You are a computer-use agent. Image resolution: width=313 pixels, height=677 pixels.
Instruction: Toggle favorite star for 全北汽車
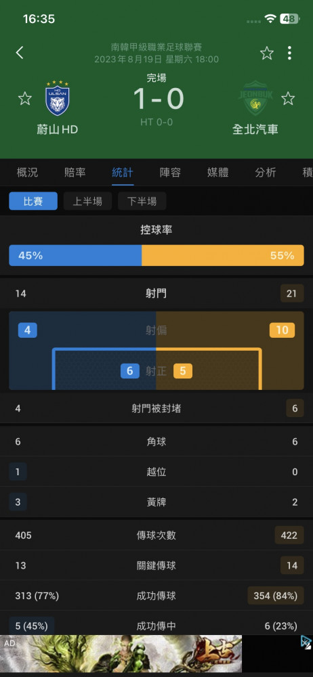[288, 98]
